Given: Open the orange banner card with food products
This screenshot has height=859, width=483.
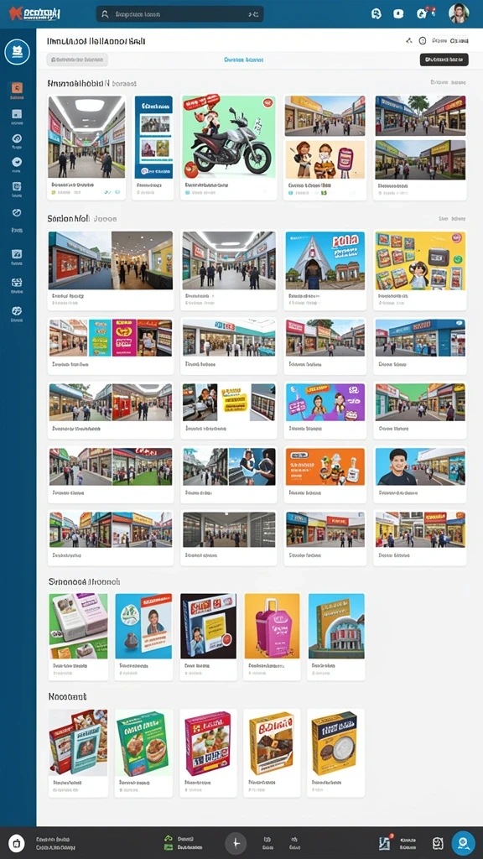Looking at the screenshot, I should pos(325,475).
